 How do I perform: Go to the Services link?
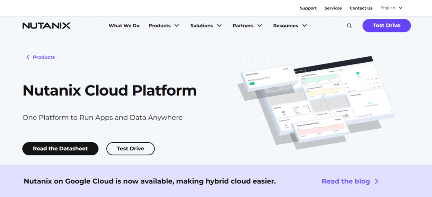coord(333,8)
